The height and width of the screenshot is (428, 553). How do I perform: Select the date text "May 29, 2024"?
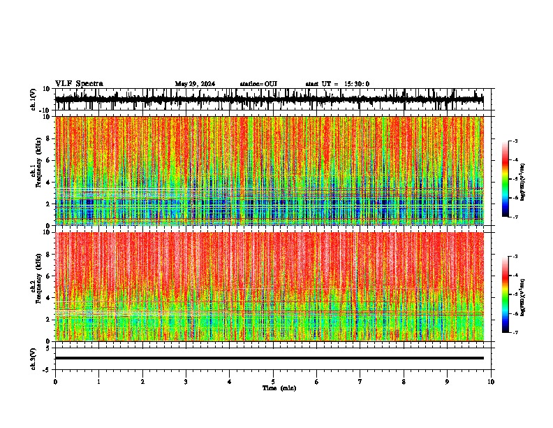pyautogui.click(x=195, y=84)
